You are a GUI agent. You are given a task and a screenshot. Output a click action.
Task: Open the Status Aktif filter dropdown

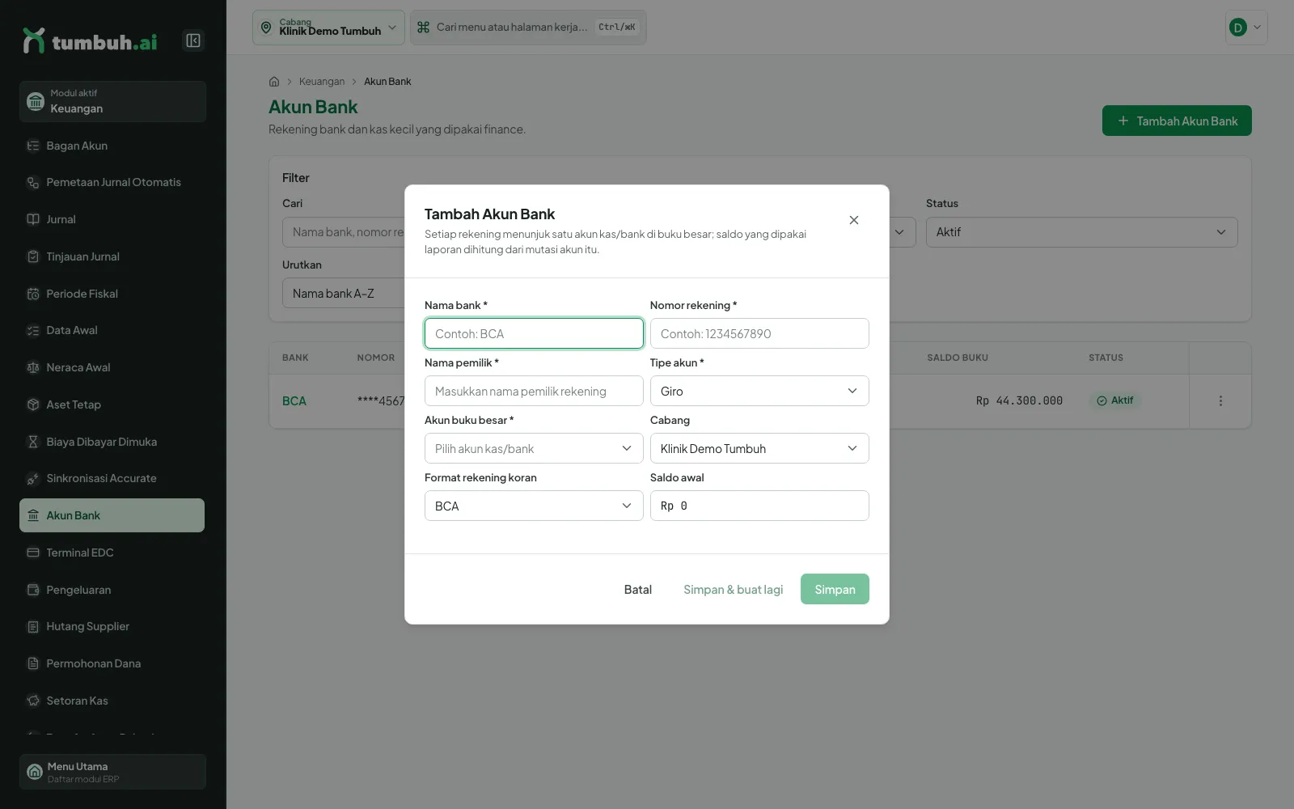point(1081,232)
